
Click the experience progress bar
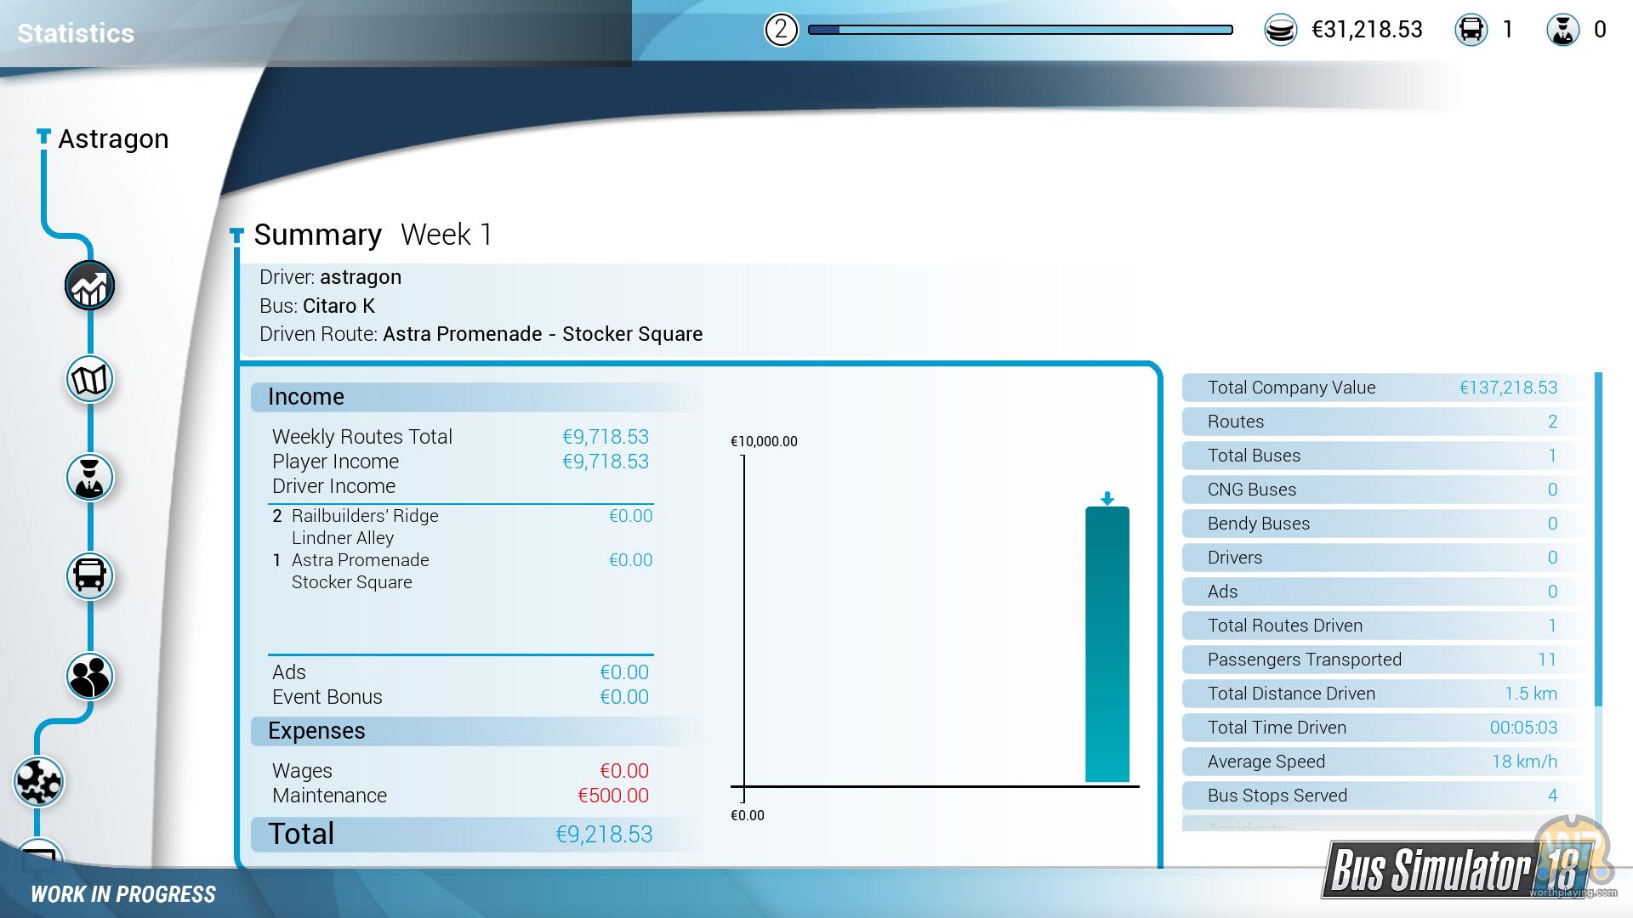point(1020,31)
